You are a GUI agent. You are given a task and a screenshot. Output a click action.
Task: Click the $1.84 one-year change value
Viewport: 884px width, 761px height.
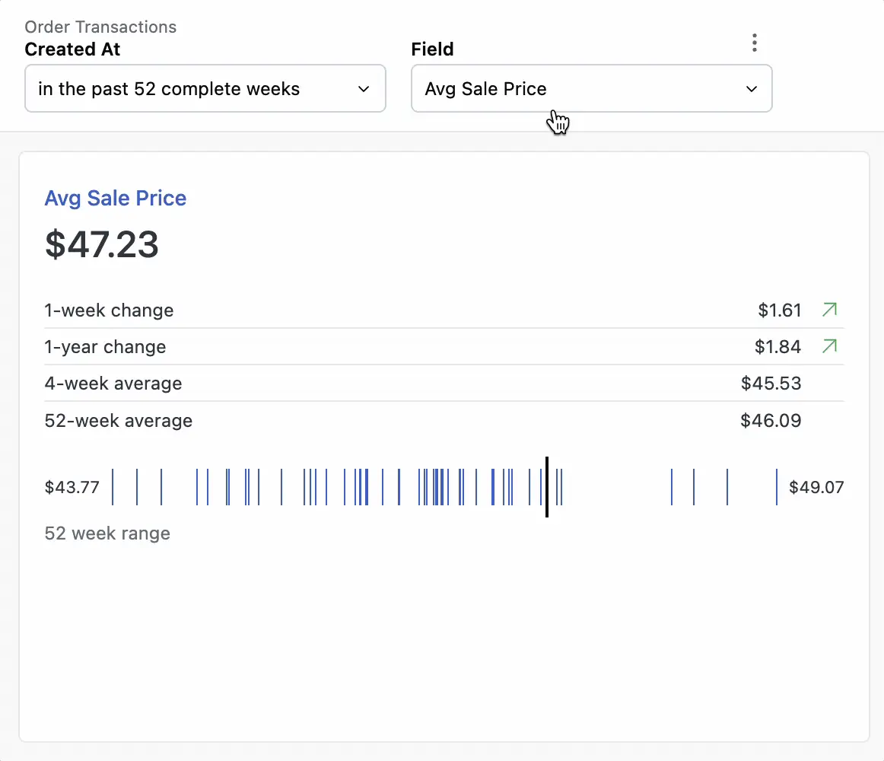pyautogui.click(x=777, y=347)
